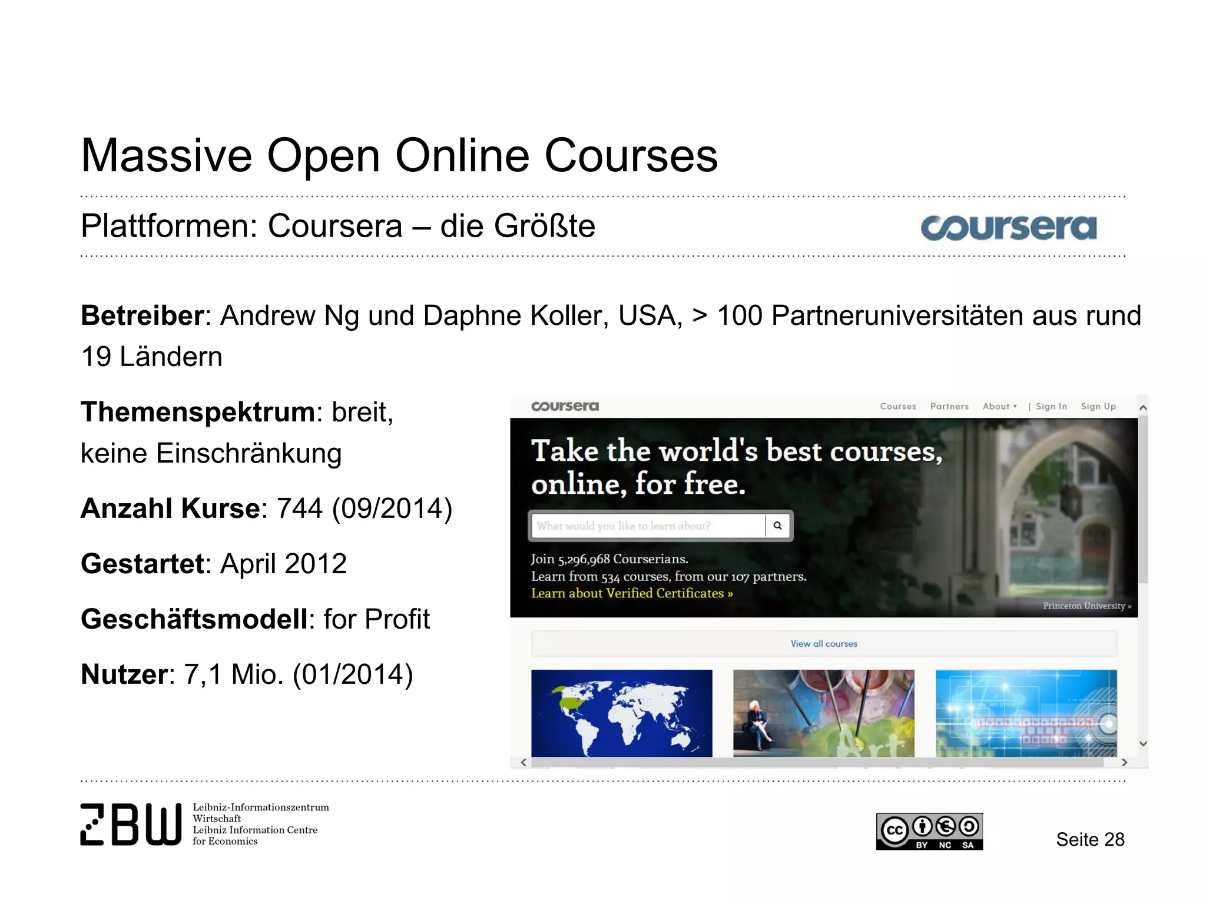Screen dimensions: 1206x904
Task: Click the vertical scrollbar down arrow
Action: 1143,743
